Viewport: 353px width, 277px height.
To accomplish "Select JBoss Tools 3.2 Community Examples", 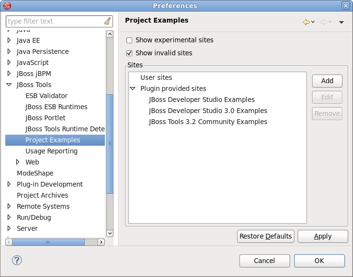I will [x=208, y=122].
